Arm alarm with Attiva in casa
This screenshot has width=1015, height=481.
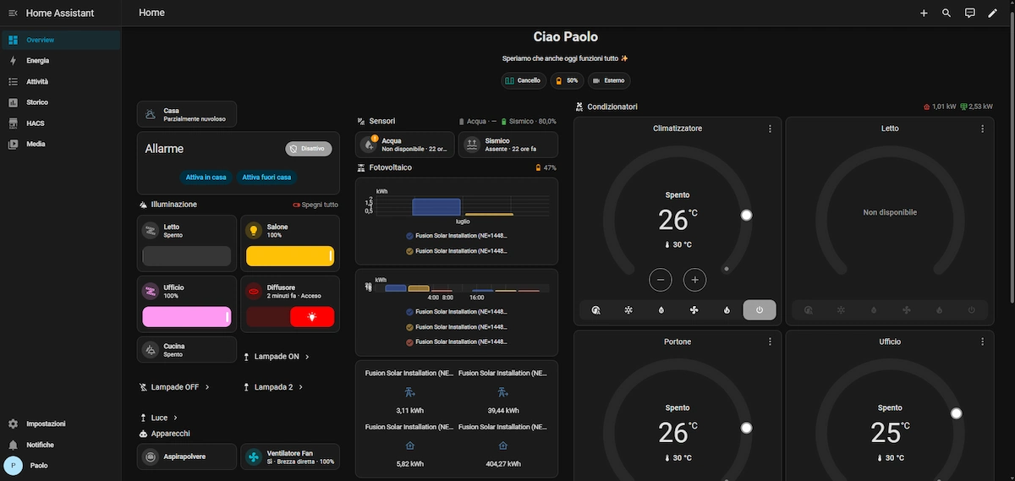206,178
